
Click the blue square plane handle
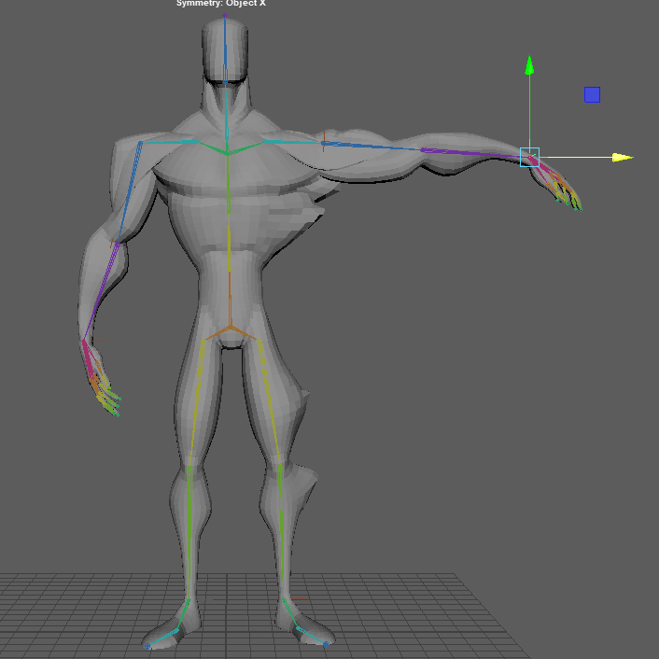[592, 94]
